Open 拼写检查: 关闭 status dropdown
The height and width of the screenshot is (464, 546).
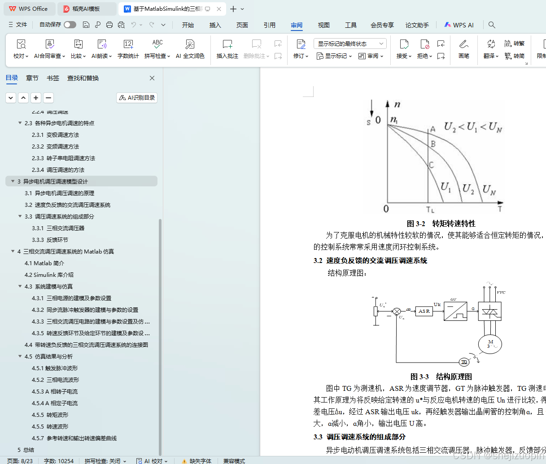(105, 461)
